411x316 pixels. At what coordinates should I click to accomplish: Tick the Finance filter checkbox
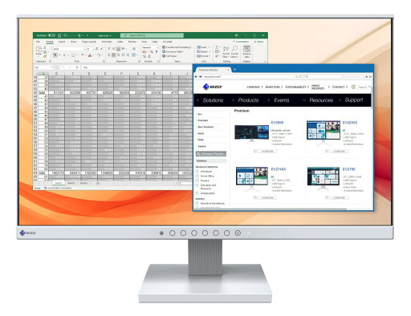[197, 180]
